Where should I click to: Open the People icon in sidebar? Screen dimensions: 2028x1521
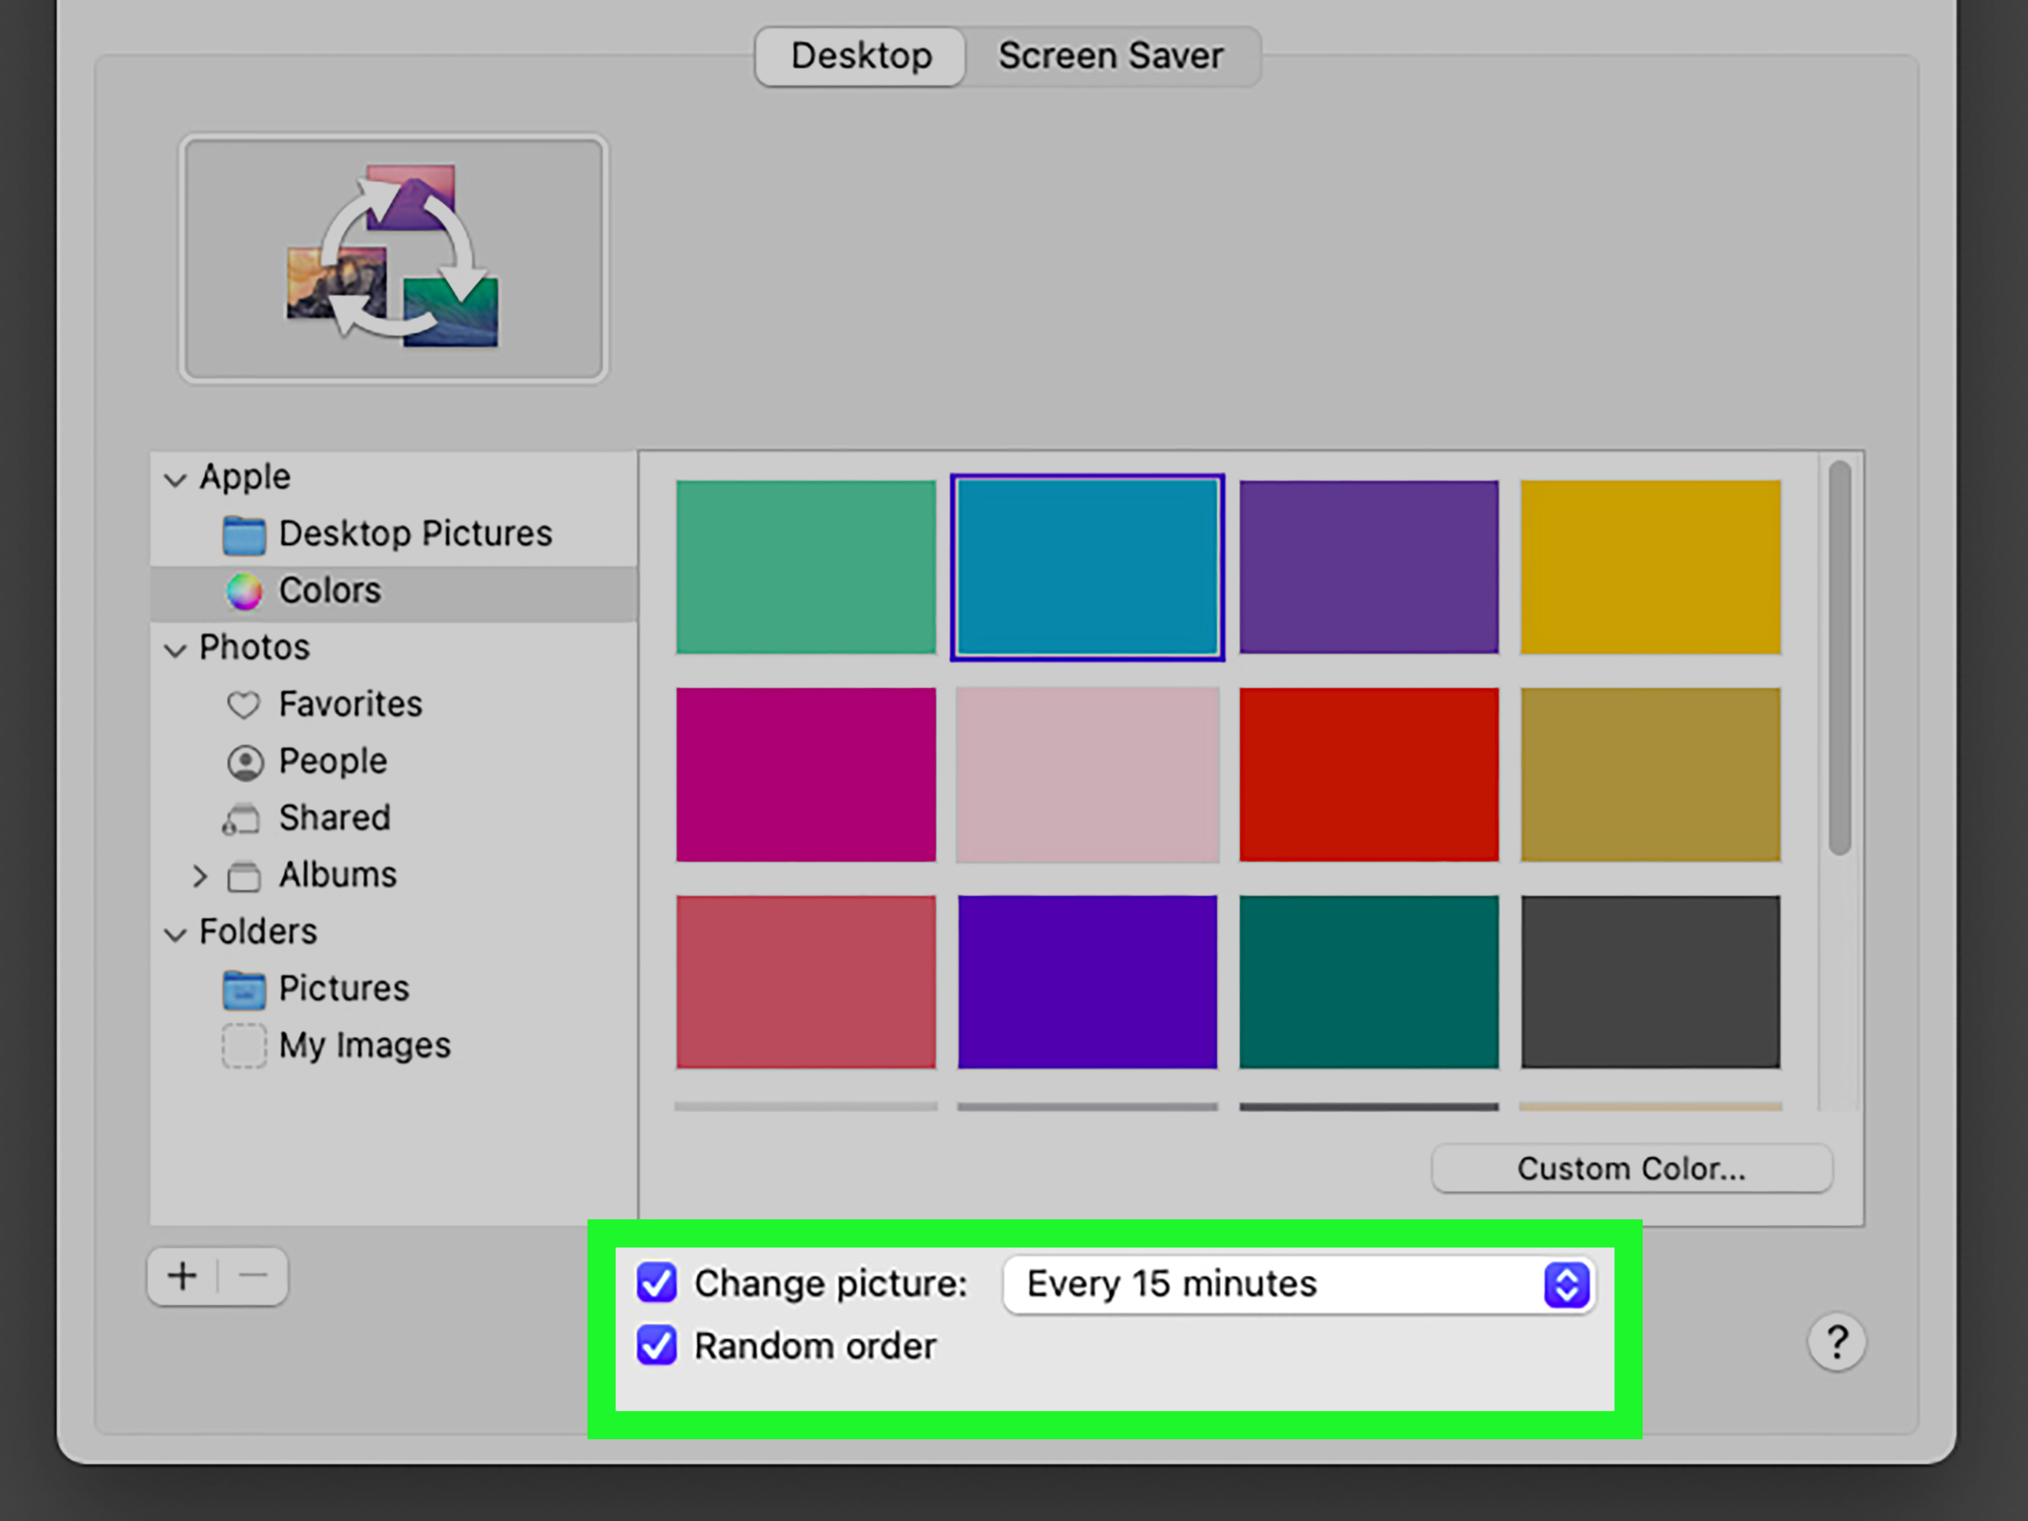pyautogui.click(x=245, y=762)
